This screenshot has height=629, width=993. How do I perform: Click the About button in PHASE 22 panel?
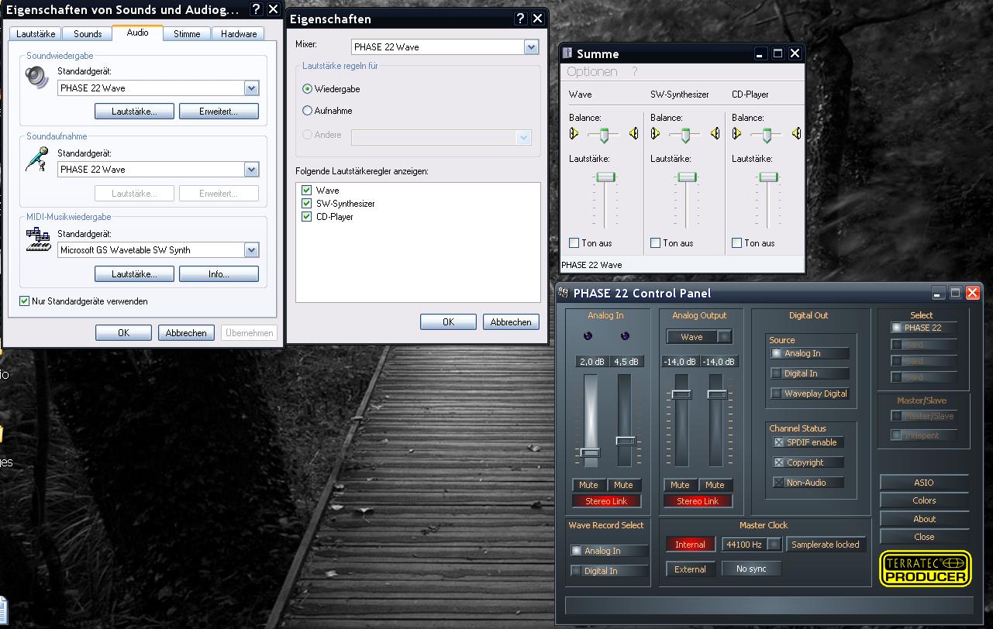coord(924,519)
